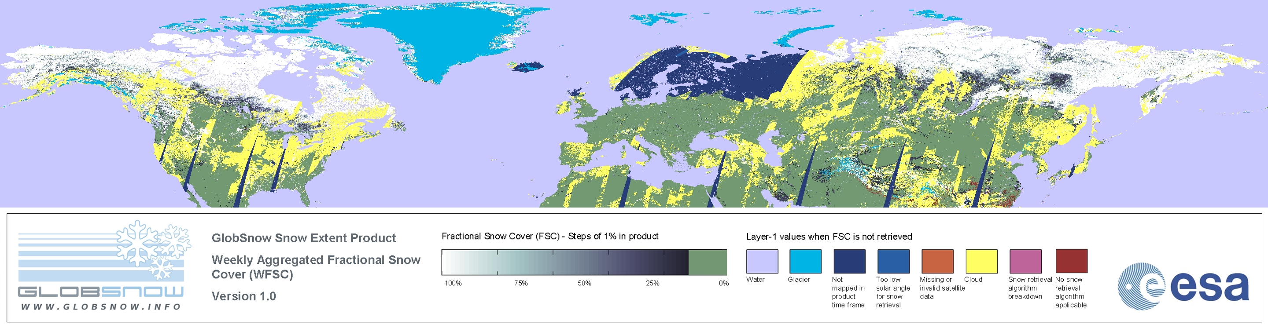Click the '0%' color bar label
The image size is (1268, 328).
pyautogui.click(x=723, y=283)
